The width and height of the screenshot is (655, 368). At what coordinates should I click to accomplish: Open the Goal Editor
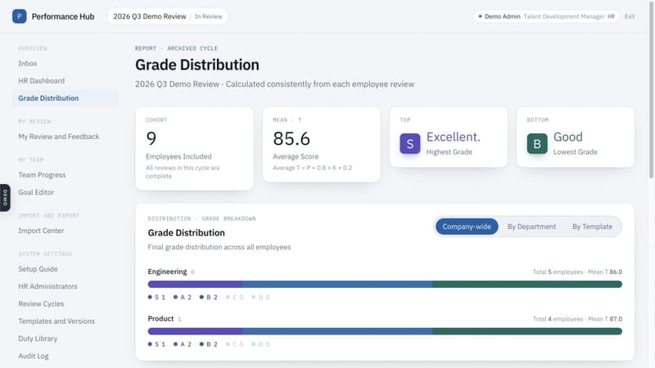[36, 192]
